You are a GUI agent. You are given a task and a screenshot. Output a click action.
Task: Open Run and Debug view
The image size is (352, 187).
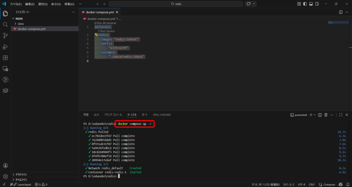(5, 47)
